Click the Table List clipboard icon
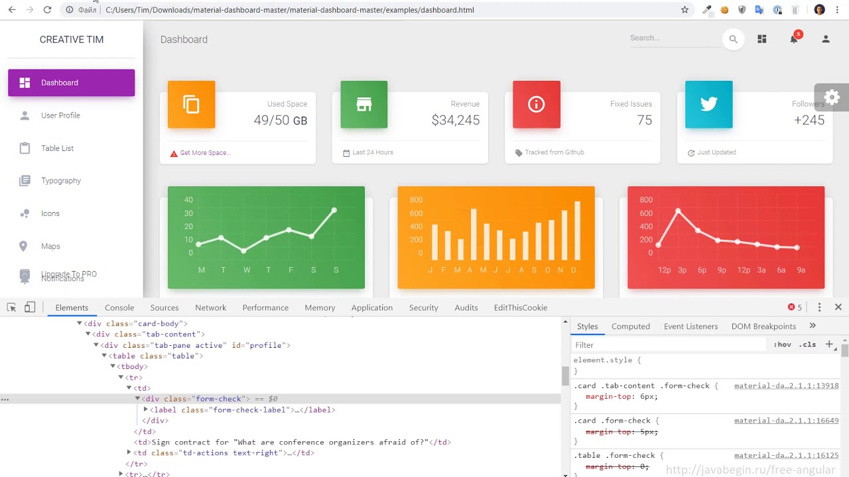Image resolution: width=849 pixels, height=477 pixels. point(25,148)
